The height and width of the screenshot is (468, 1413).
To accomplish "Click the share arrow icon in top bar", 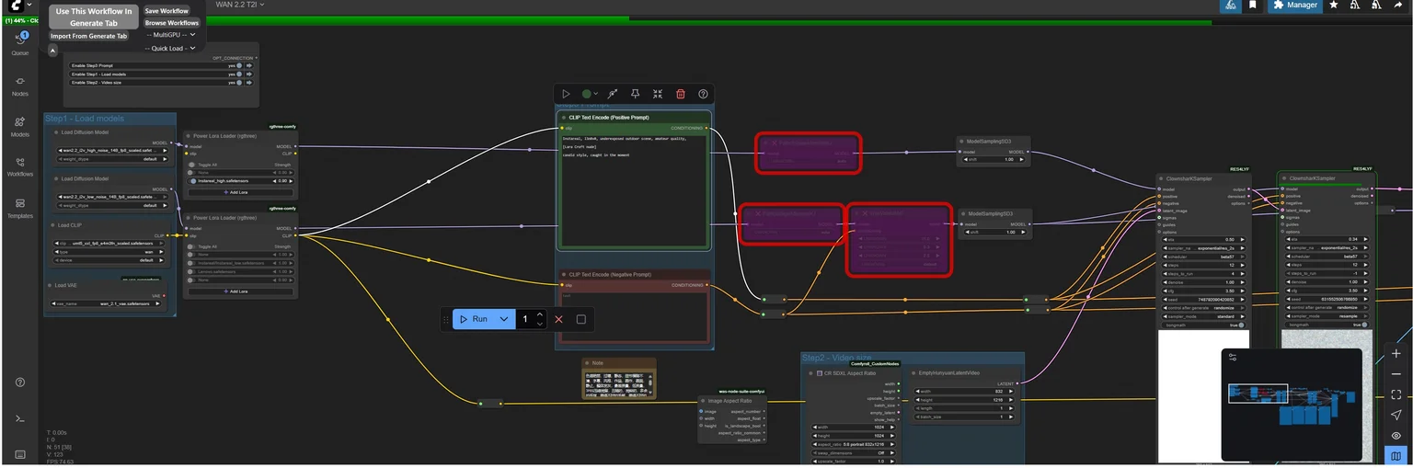I will pyautogui.click(x=1398, y=6).
